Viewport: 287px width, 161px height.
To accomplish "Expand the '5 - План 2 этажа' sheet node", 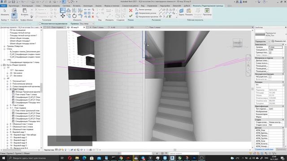I will point(8,106).
